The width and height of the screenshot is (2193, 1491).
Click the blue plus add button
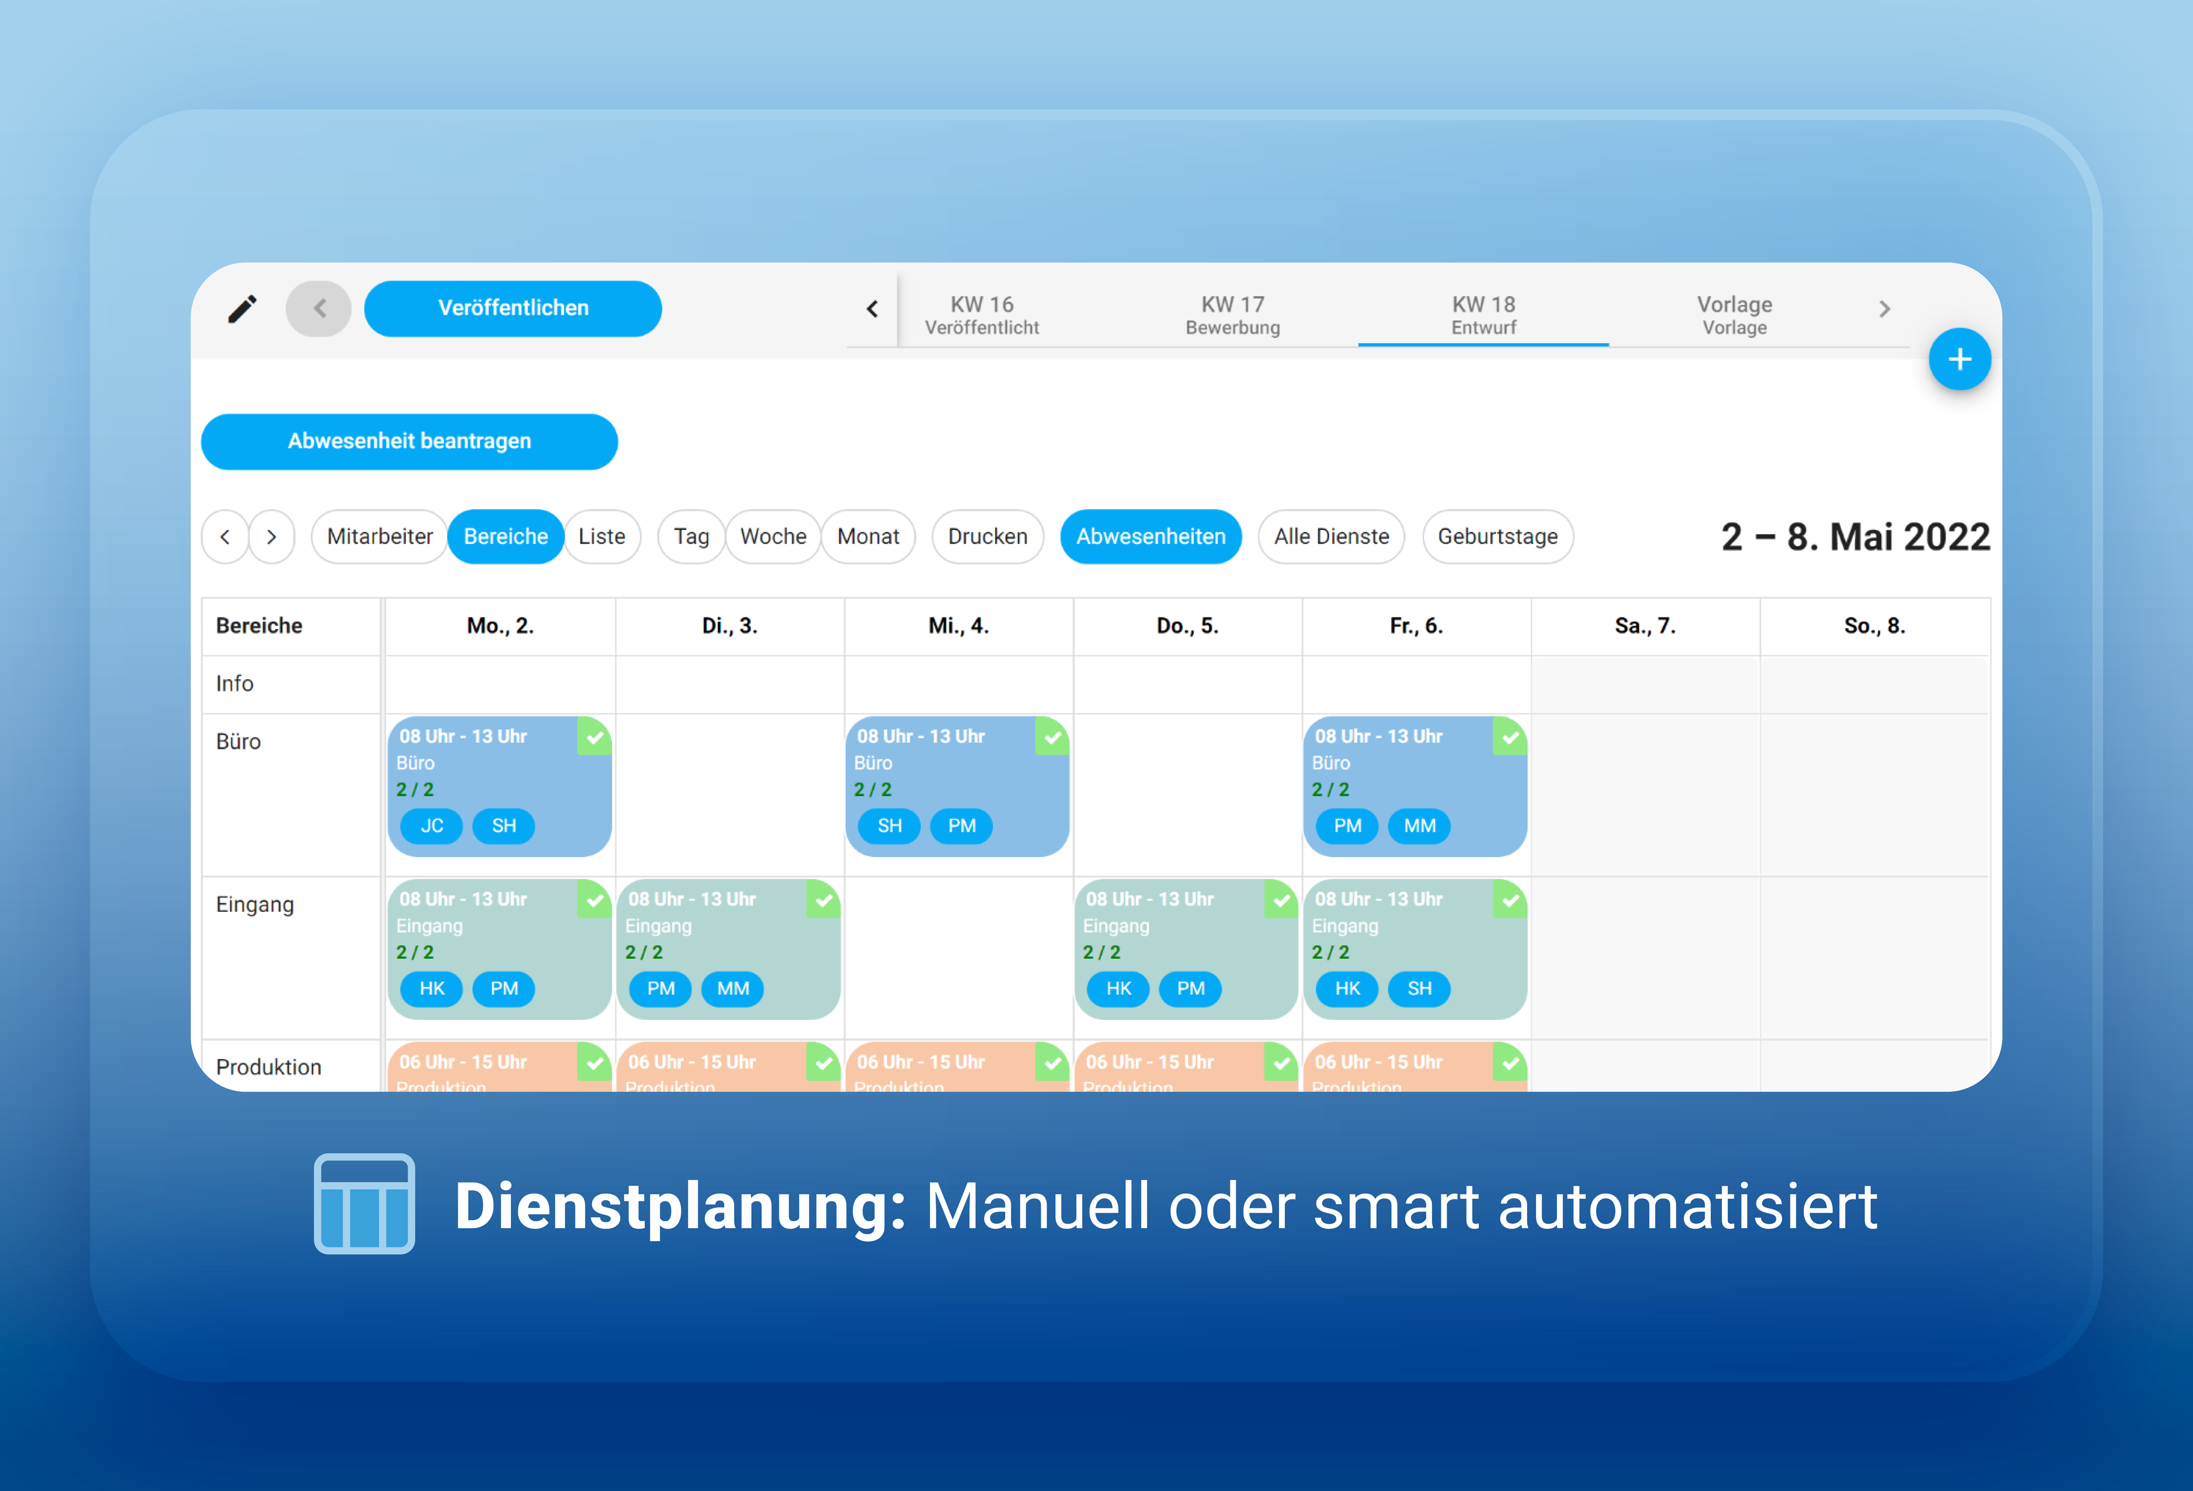coord(1959,360)
